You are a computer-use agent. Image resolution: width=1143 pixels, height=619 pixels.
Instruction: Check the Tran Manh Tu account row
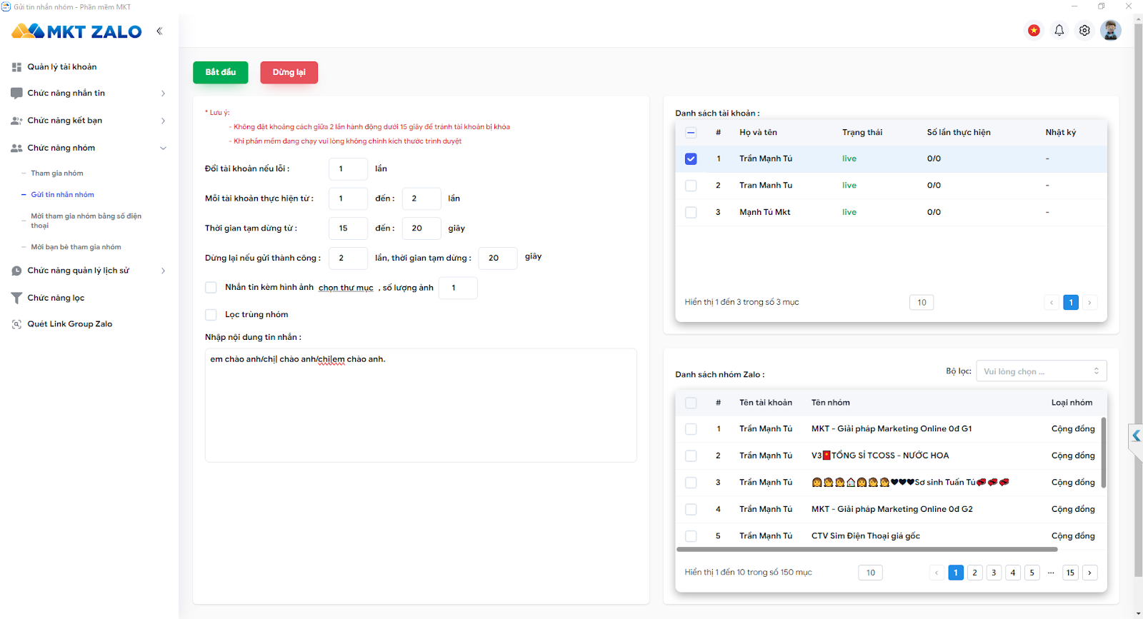pos(691,186)
